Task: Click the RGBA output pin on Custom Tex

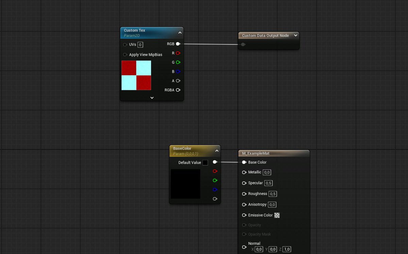Action: click(178, 90)
